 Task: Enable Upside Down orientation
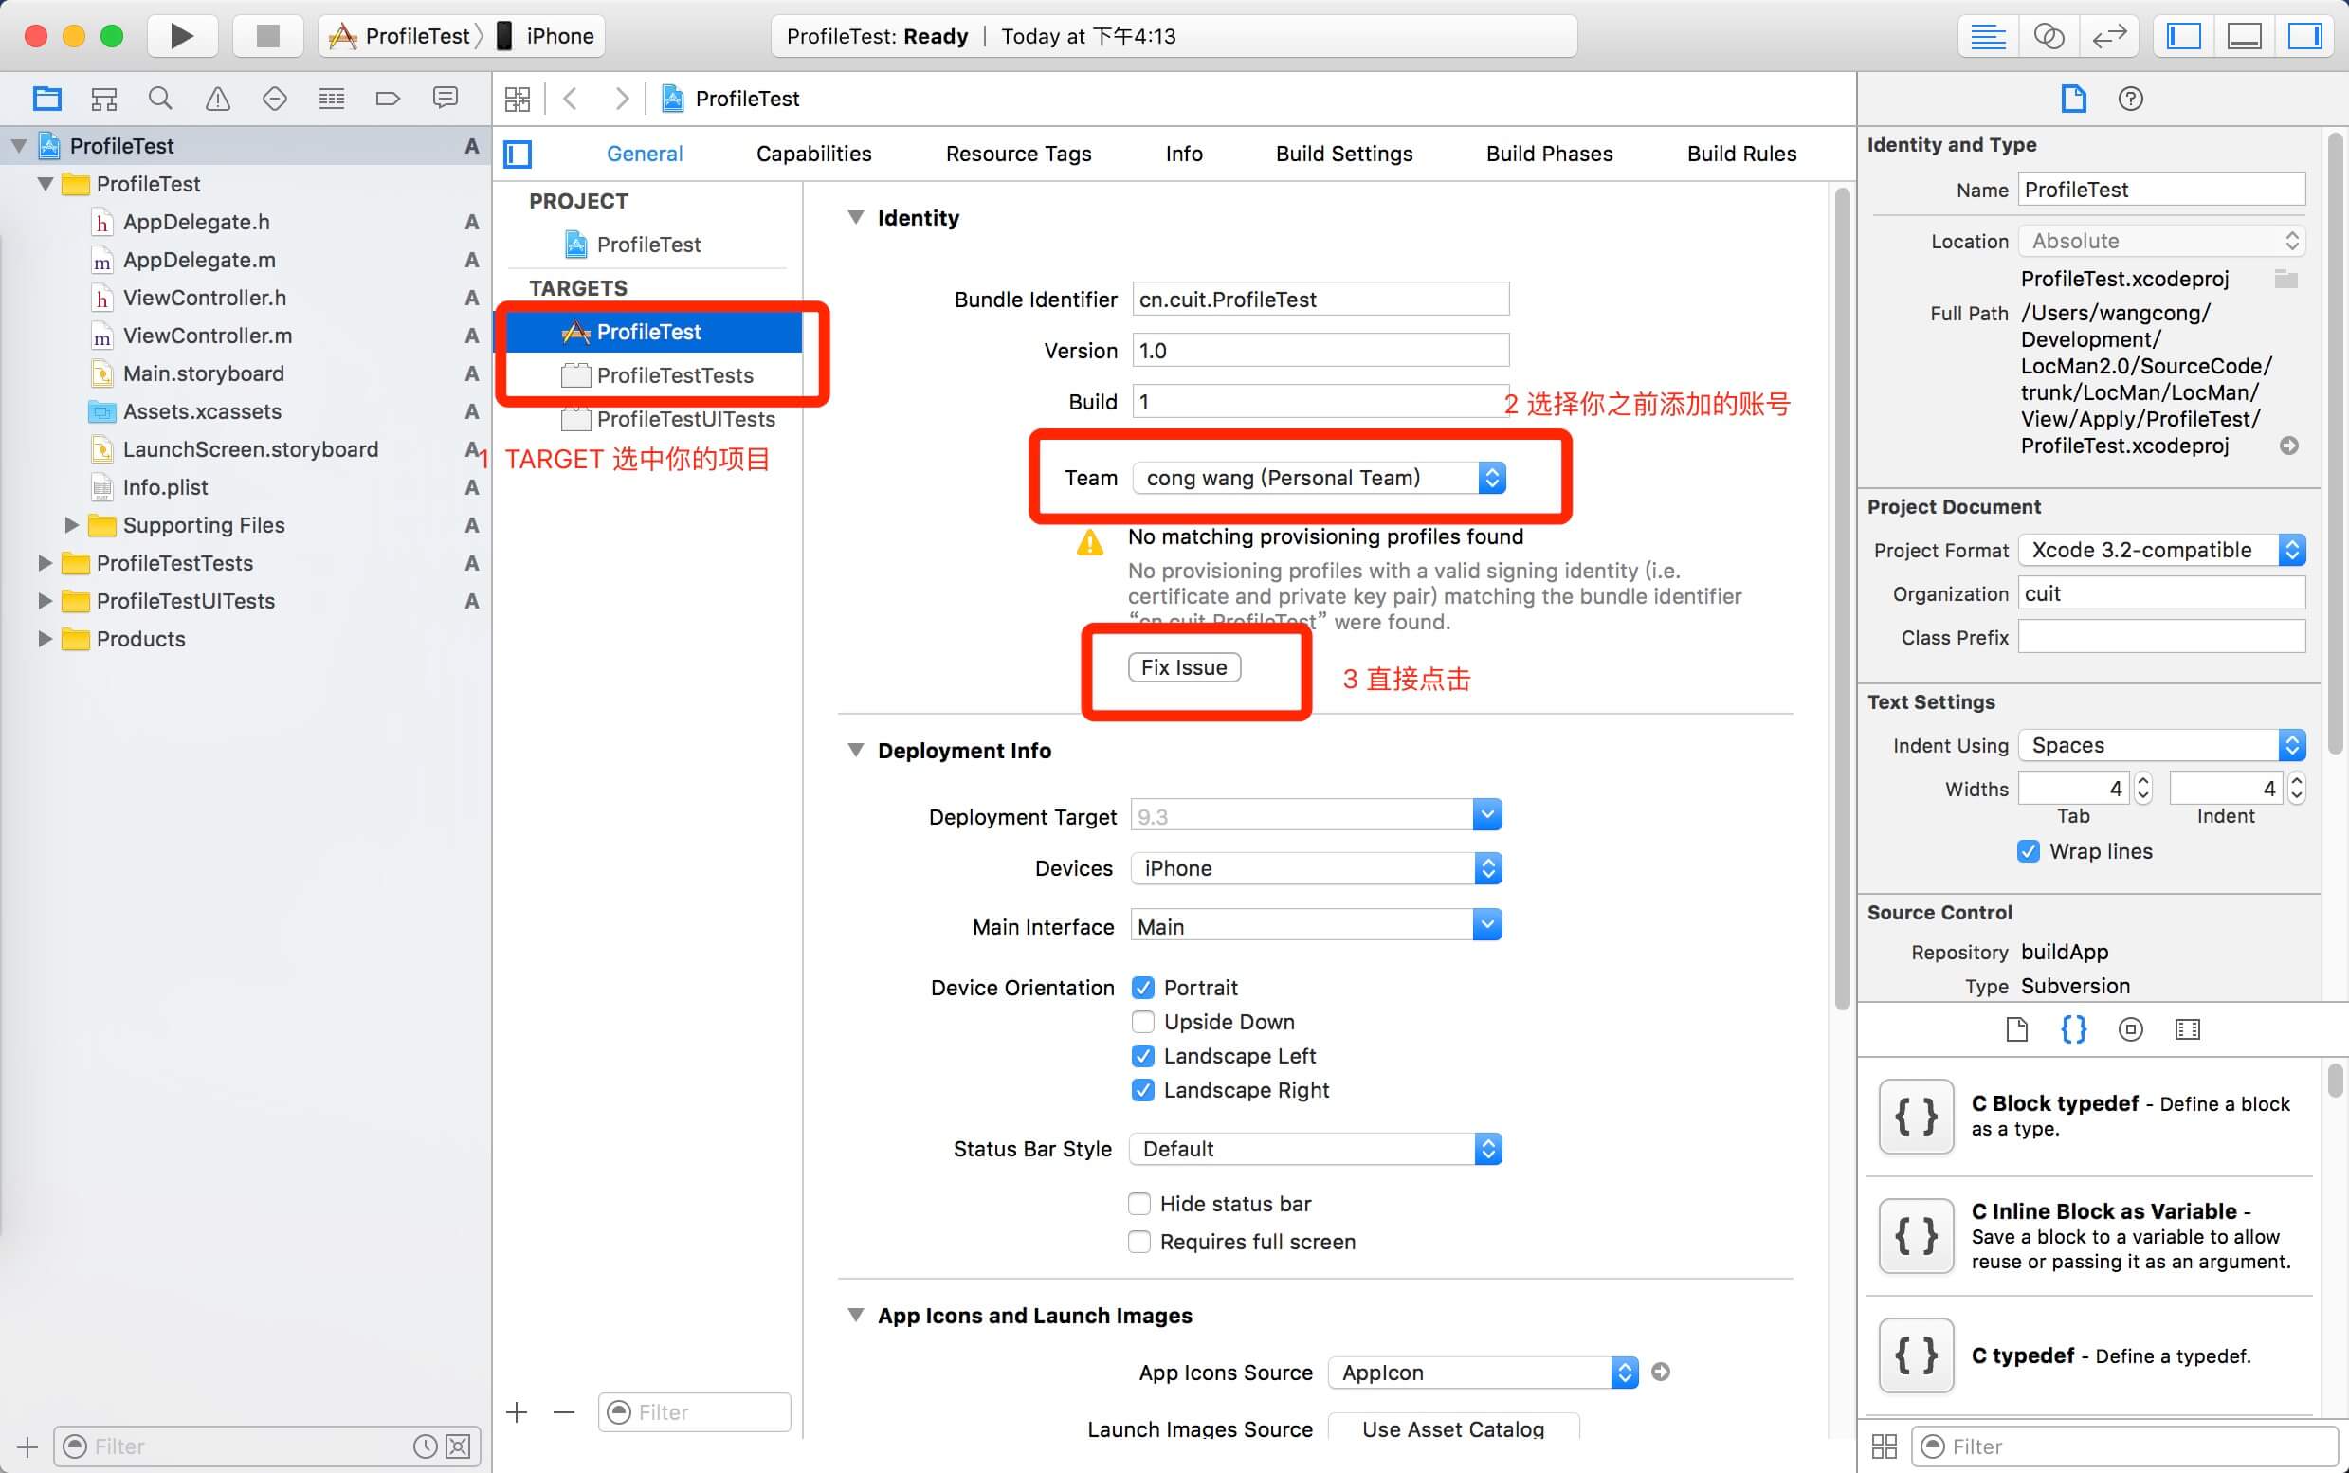tap(1143, 1022)
